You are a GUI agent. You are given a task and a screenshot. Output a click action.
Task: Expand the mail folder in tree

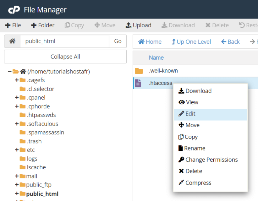(x=16, y=176)
